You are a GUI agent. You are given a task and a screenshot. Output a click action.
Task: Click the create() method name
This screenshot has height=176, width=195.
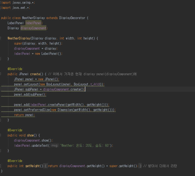[x=35, y=74]
